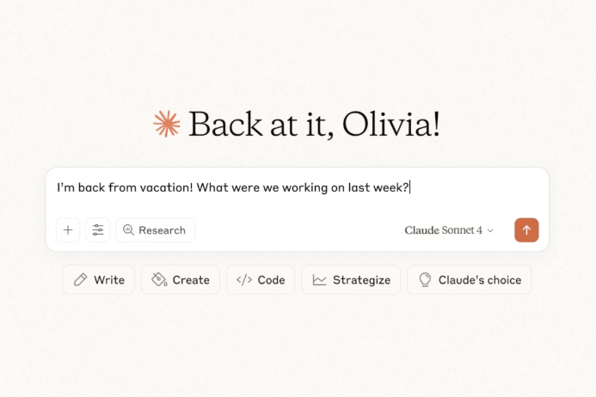The image size is (596, 397).
Task: Pick the Strategize suggestion label
Action: 361,280
